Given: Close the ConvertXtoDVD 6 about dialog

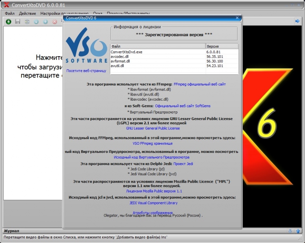Looking at the screenshot, I should pyautogui.click(x=237, y=18).
